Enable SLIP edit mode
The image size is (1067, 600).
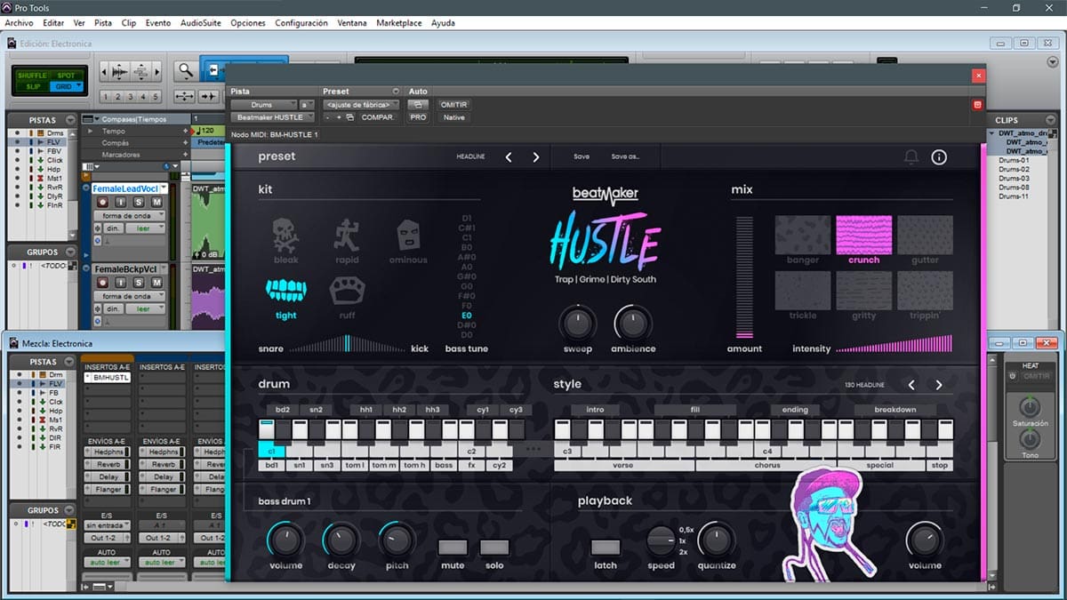32,86
